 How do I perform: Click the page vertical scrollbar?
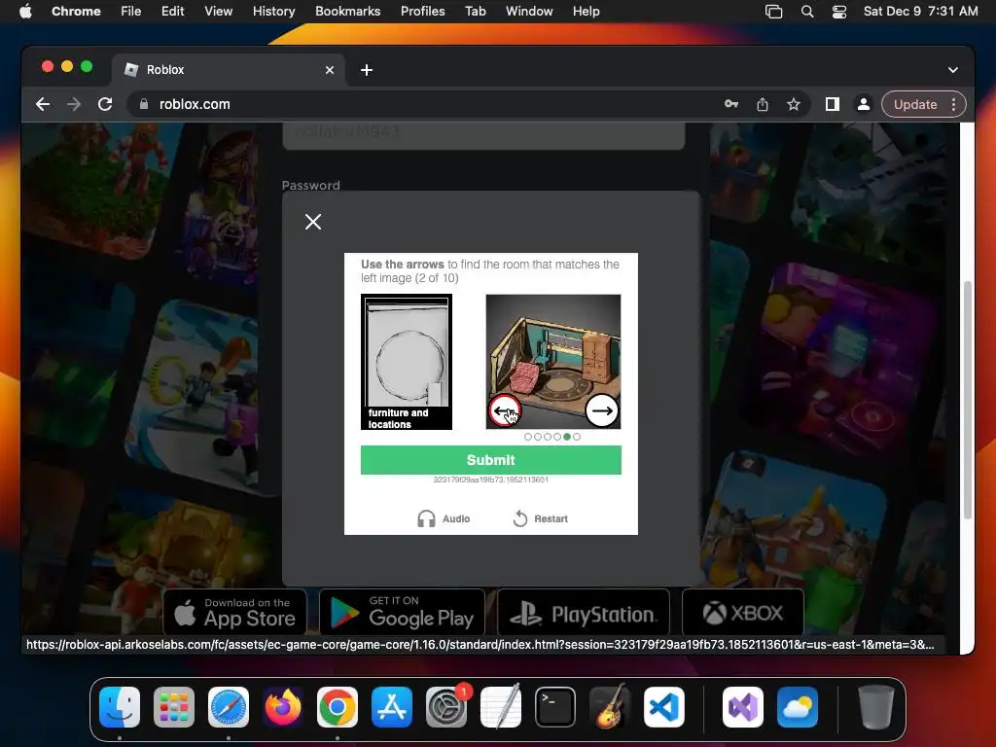[968, 400]
